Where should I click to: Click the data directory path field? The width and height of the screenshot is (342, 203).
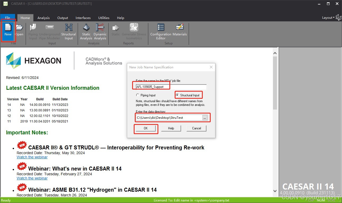click(x=169, y=118)
